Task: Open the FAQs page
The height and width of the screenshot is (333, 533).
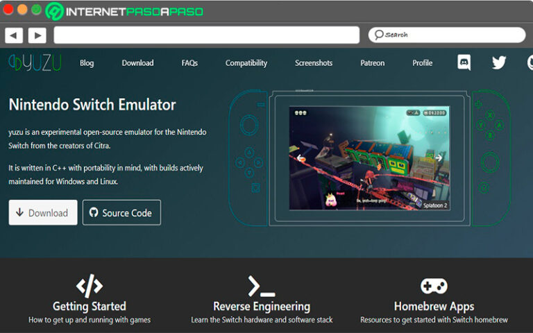Action: pyautogui.click(x=189, y=63)
